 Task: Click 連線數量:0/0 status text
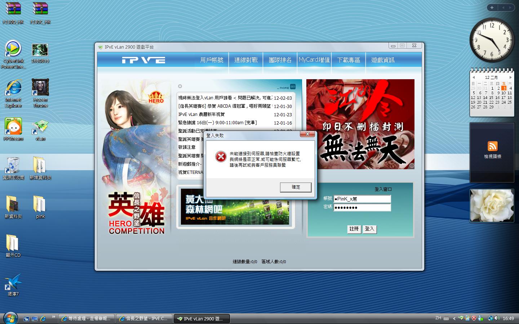coord(245,262)
